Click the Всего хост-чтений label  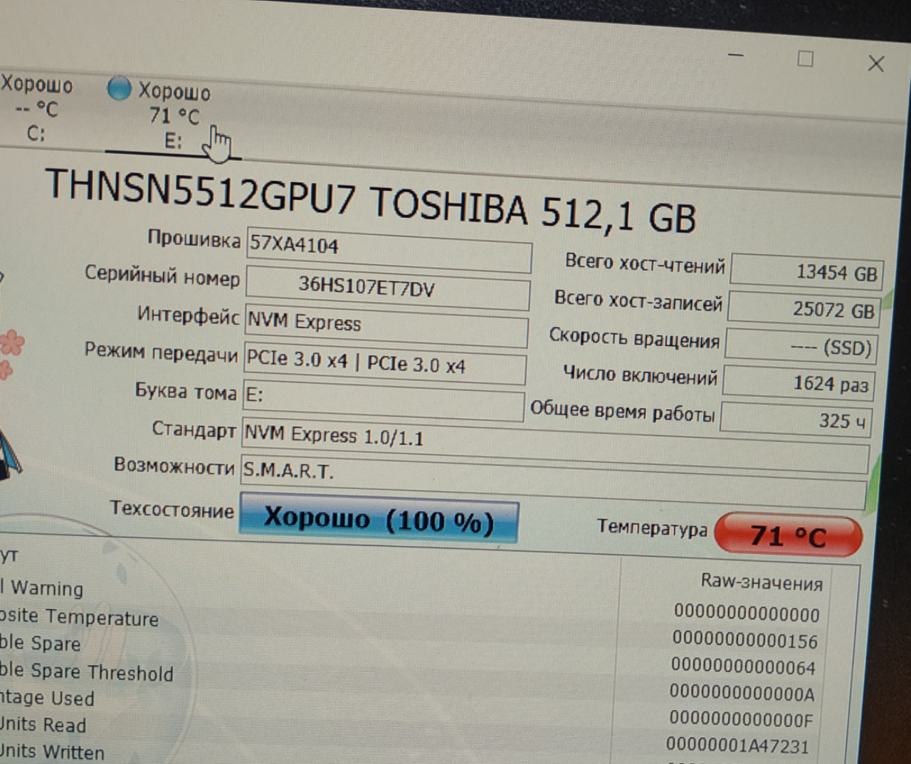tap(645, 263)
